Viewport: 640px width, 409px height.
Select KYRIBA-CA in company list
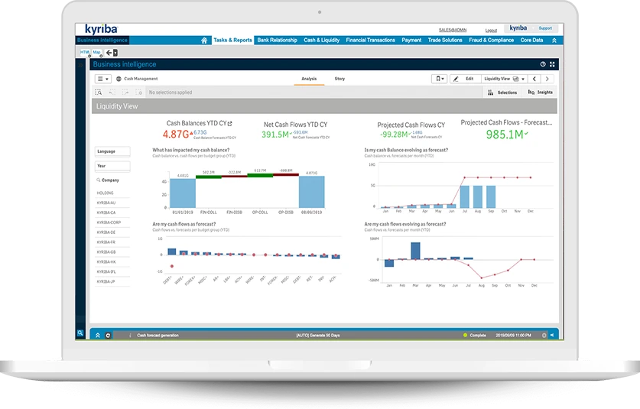[x=112, y=213]
